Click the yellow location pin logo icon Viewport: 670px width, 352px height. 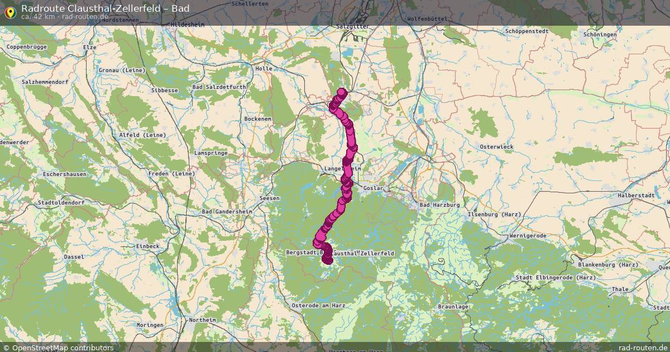tap(9, 11)
